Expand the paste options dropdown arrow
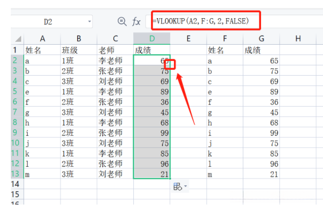This screenshot has height=207, width=323. [x=186, y=186]
